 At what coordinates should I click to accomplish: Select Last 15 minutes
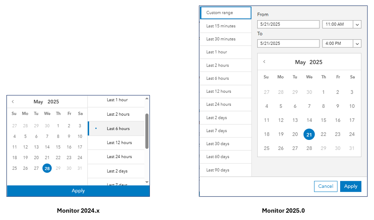pos(226,26)
